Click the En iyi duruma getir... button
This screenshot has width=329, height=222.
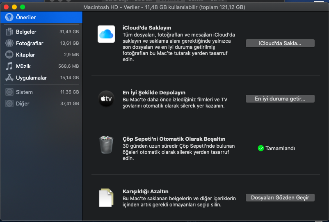[x=280, y=98]
